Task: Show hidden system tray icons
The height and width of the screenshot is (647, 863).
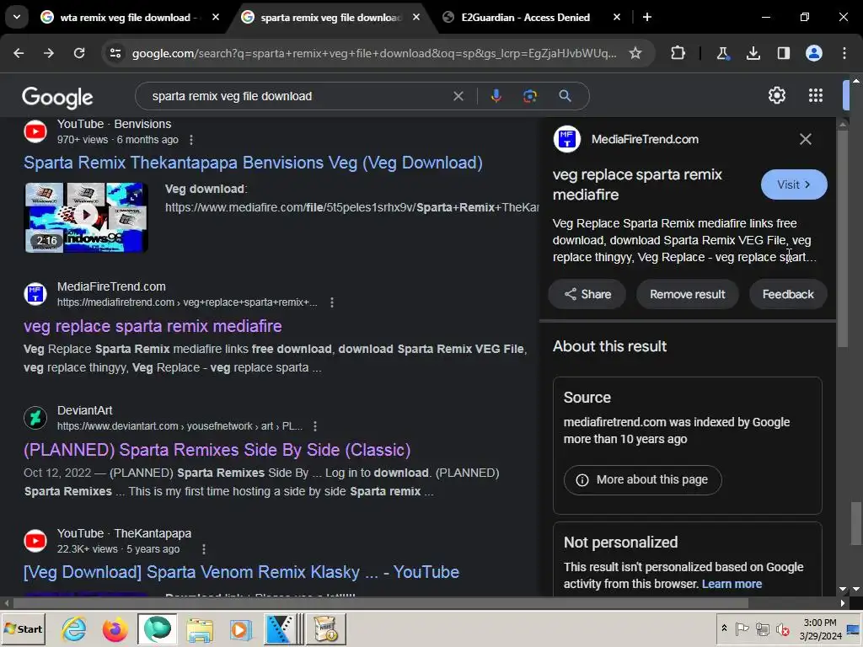Action: [724, 628]
